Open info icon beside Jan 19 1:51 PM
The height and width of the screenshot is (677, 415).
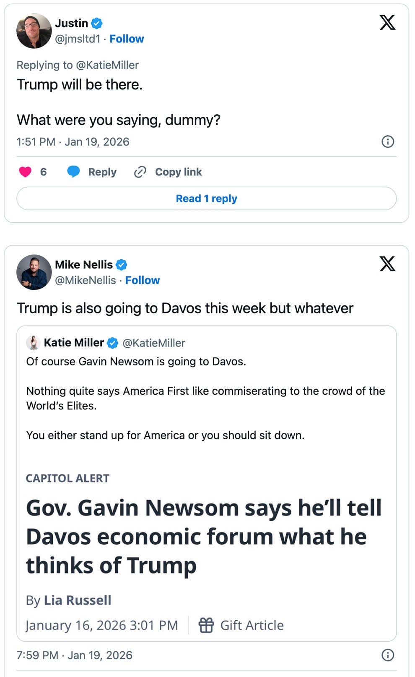pyautogui.click(x=388, y=142)
